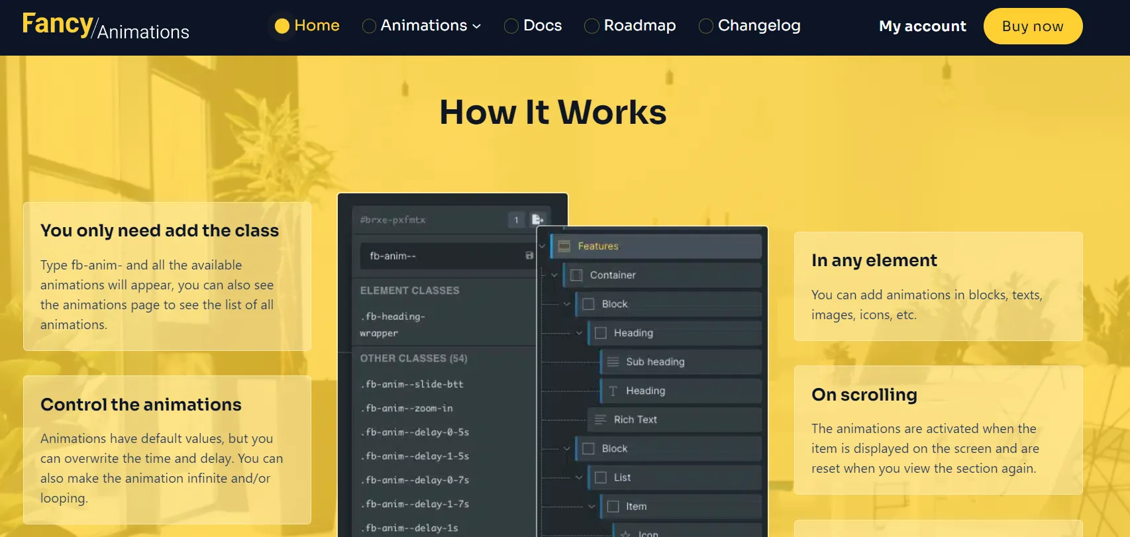The image size is (1130, 537).
Task: Click the Fancy Animations logo
Action: coord(105,26)
